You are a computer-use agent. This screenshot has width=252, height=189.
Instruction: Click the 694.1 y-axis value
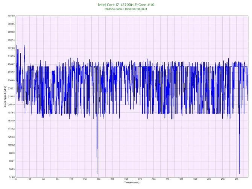[12, 161]
